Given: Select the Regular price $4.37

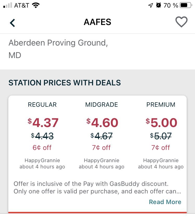Looking at the screenshot, I should (43, 123).
